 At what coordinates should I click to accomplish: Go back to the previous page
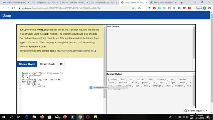click(x=3, y=8)
